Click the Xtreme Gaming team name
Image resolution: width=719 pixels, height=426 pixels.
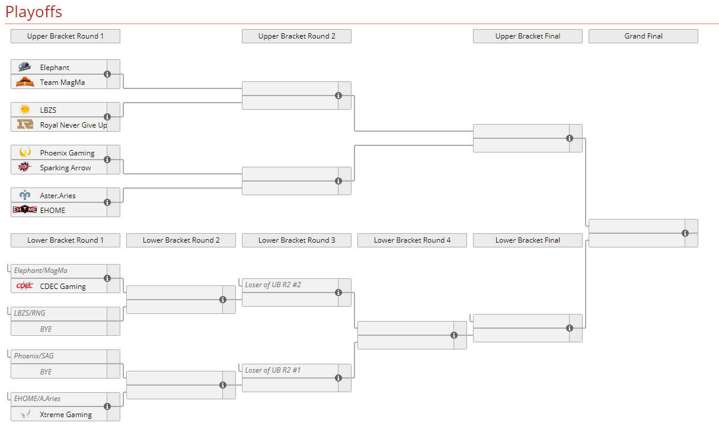(66, 414)
